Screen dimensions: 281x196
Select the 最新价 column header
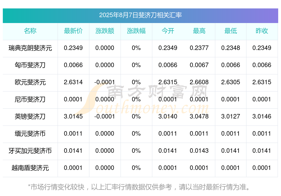[x=73, y=31]
